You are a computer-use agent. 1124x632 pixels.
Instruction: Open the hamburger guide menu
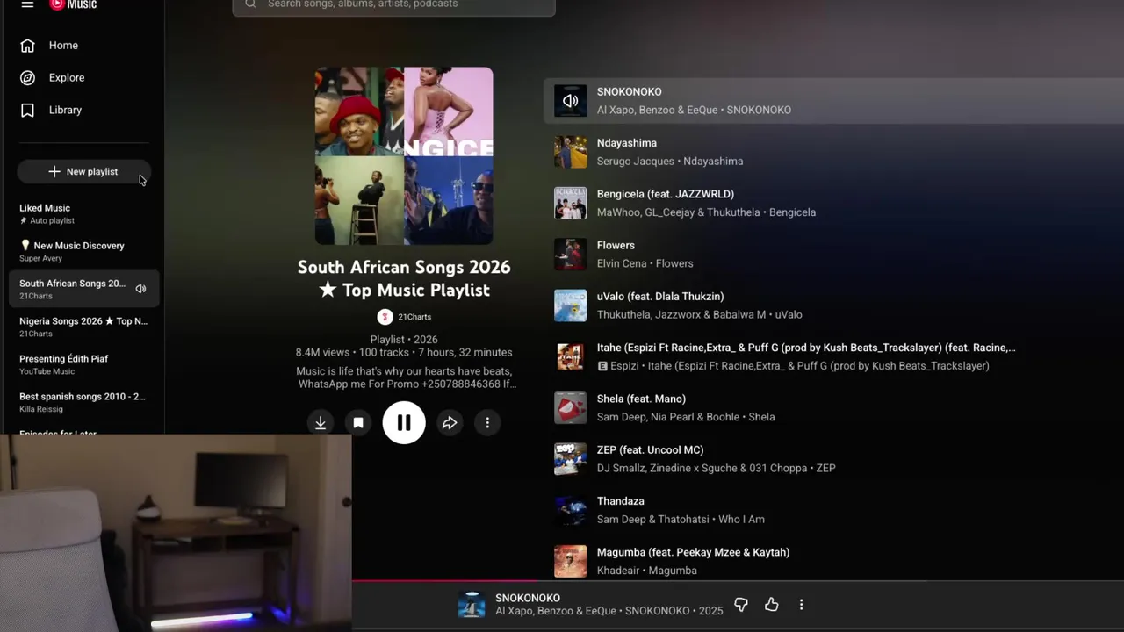[27, 4]
